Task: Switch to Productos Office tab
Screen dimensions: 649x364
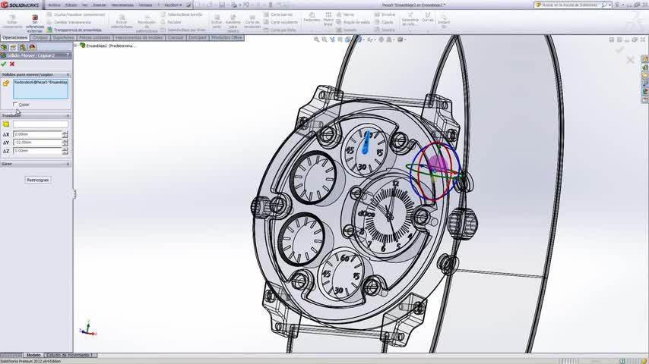Action: 226,38
